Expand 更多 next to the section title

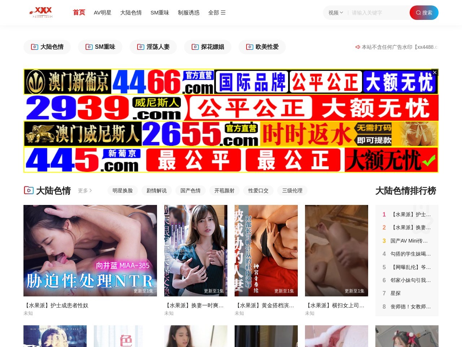(x=84, y=190)
